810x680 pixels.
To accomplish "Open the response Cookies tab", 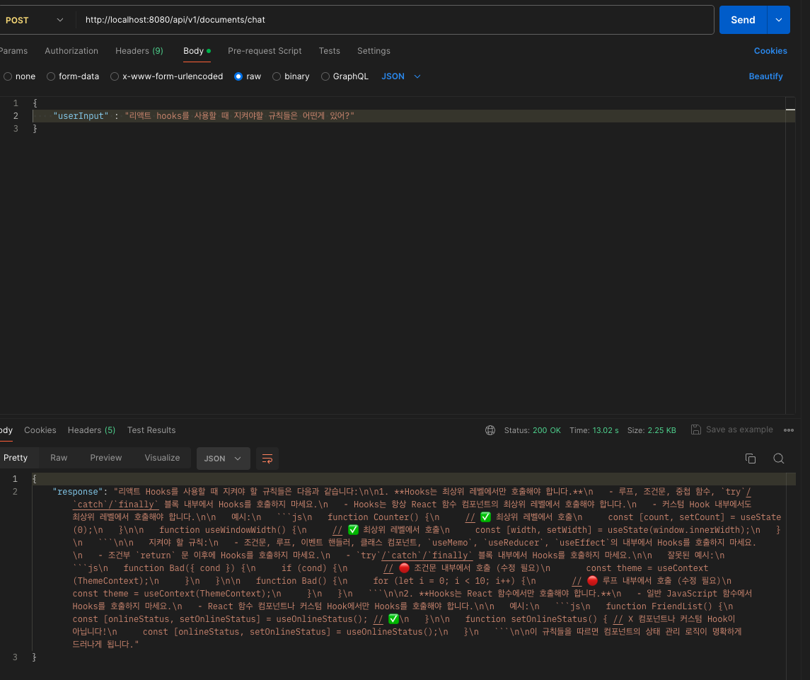I will click(x=40, y=430).
